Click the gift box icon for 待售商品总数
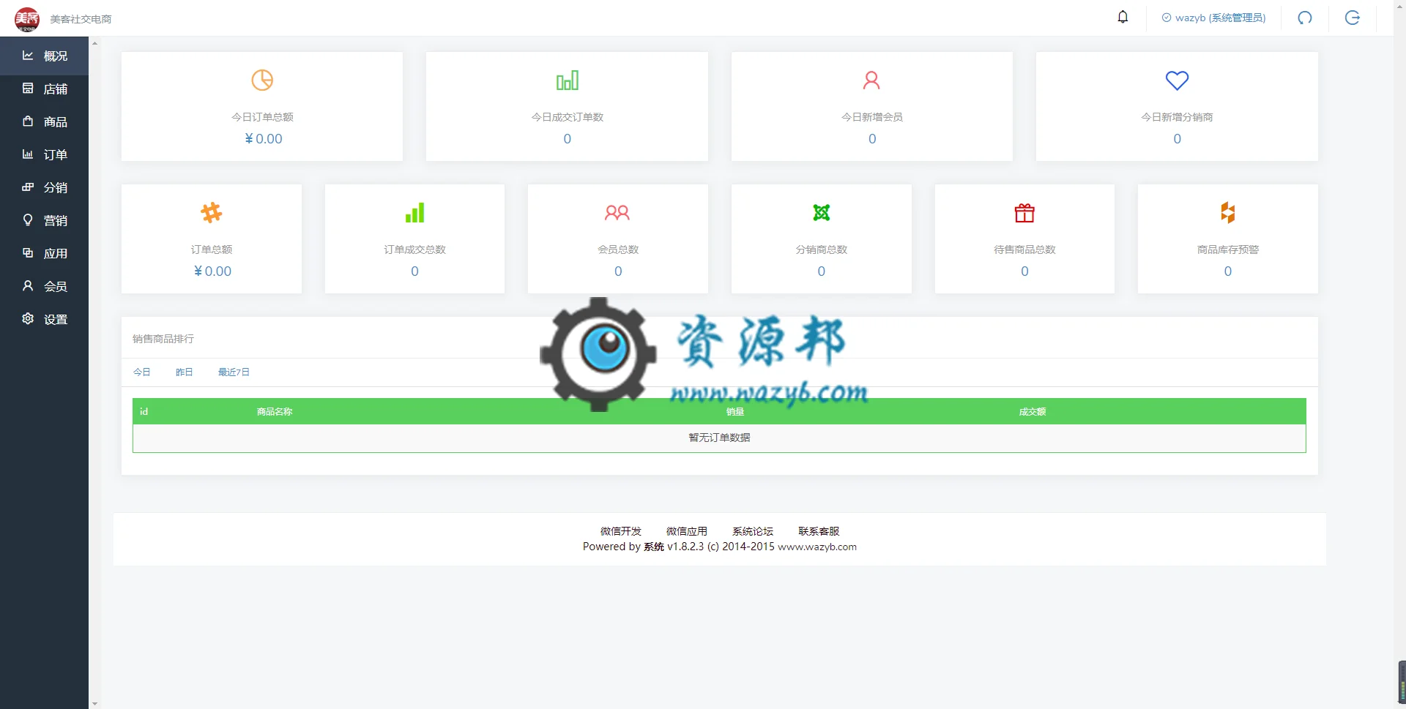Image resolution: width=1406 pixels, height=709 pixels. click(x=1024, y=213)
